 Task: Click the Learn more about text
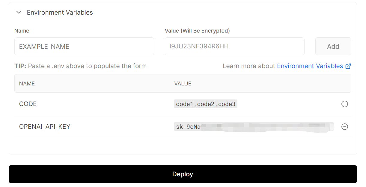249,66
